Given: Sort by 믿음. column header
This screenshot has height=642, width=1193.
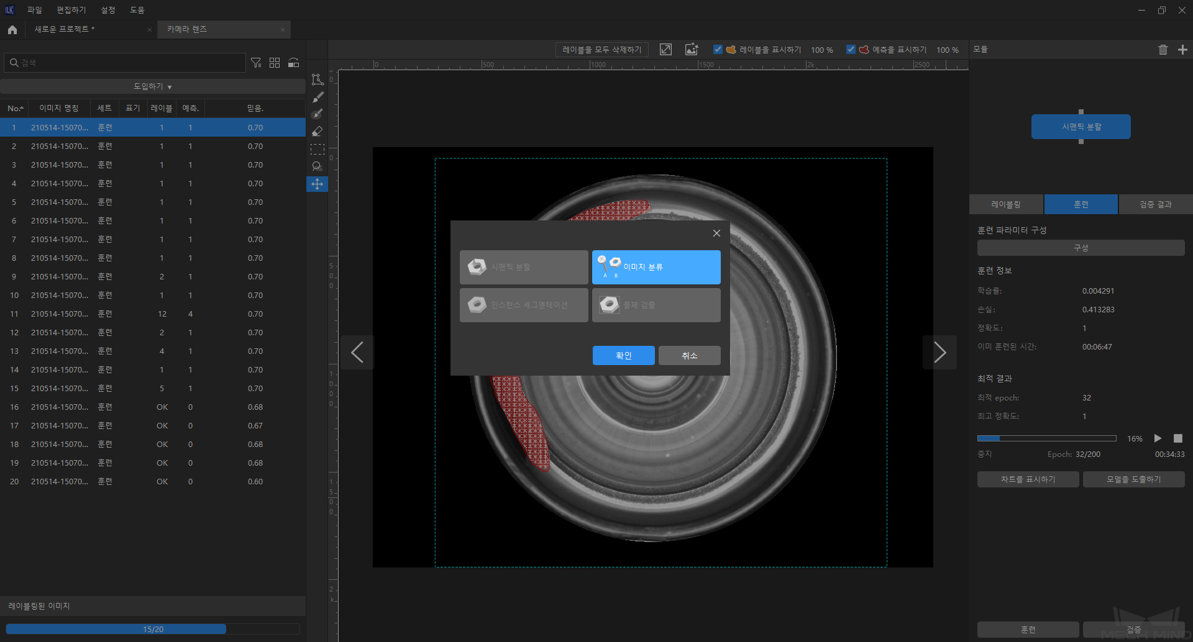Looking at the screenshot, I should coord(255,108).
